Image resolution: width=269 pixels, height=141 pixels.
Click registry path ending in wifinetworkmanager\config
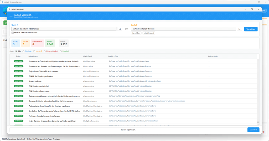point(134,96)
